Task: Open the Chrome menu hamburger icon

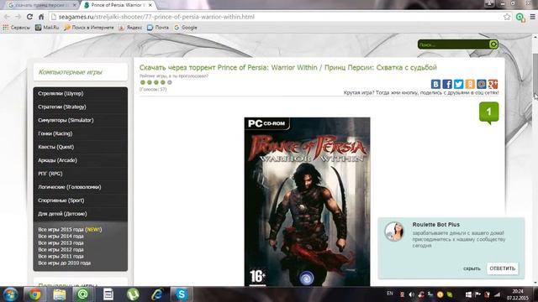Action: pyautogui.click(x=532, y=17)
